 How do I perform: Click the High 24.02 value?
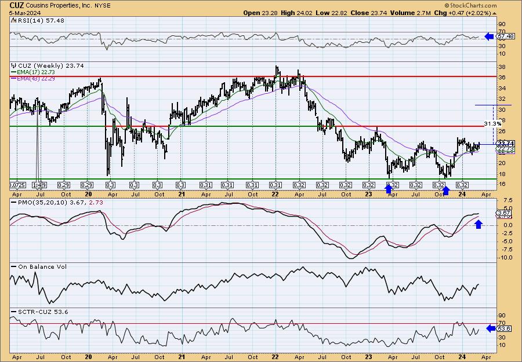(x=295, y=13)
